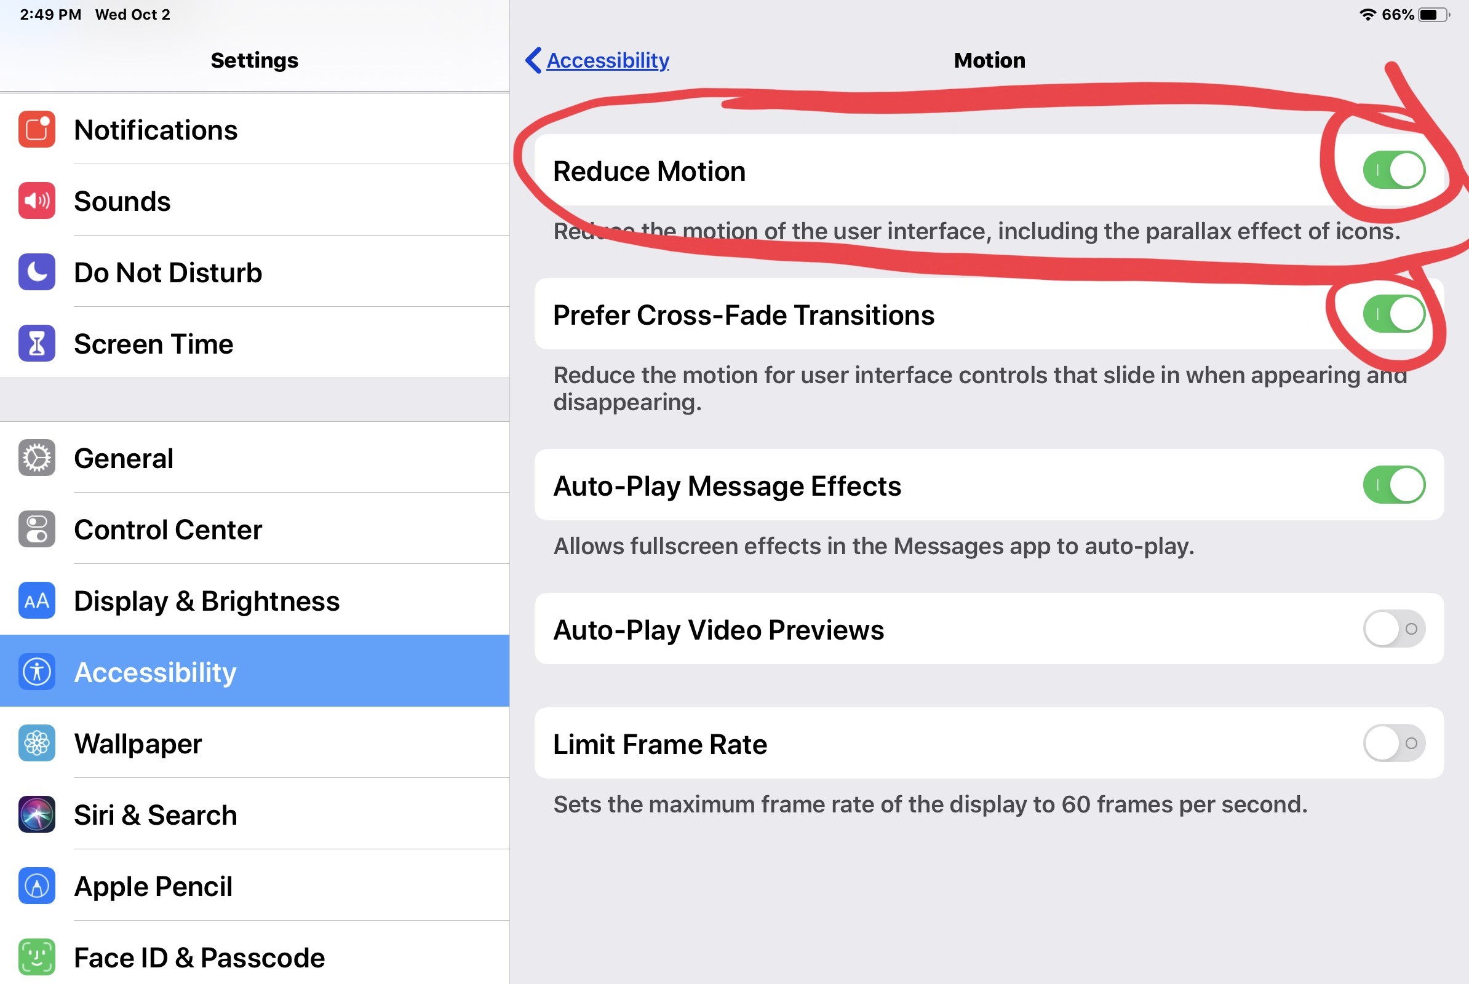The image size is (1469, 984).
Task: Enable Auto-Play Video Previews
Action: coord(1395,629)
